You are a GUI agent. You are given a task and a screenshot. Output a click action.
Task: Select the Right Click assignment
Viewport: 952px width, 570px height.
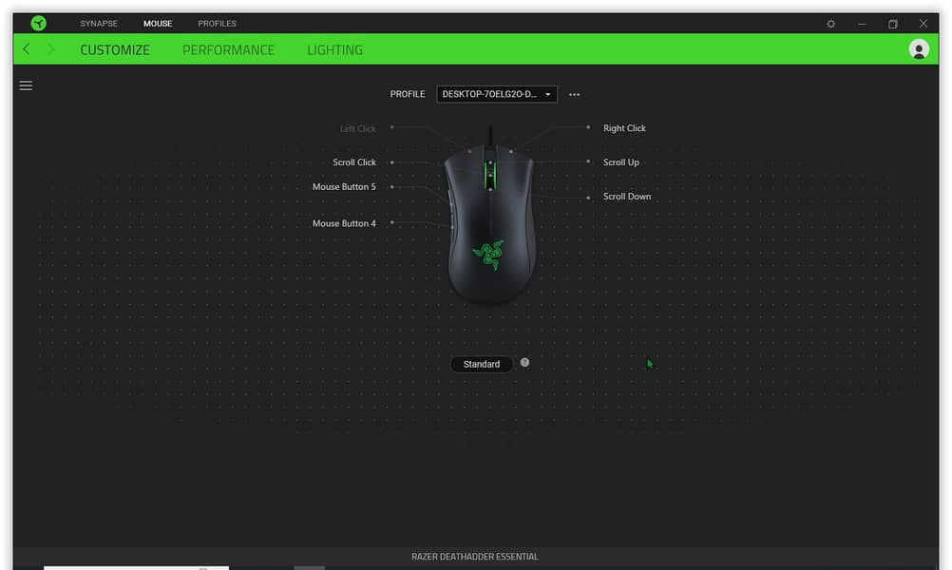click(x=624, y=128)
